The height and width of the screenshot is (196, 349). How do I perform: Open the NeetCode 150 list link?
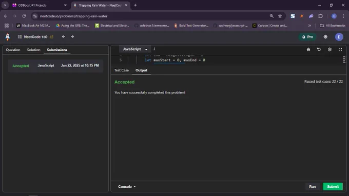[35, 37]
